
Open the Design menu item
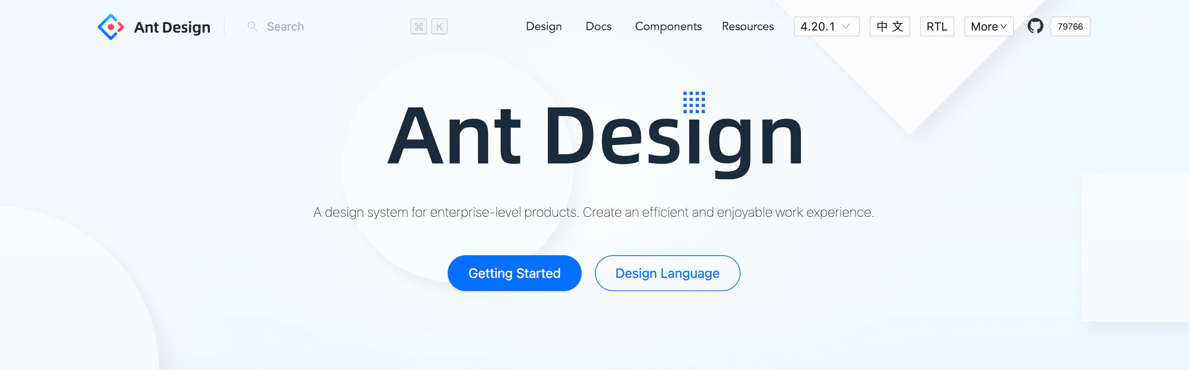[x=544, y=26]
